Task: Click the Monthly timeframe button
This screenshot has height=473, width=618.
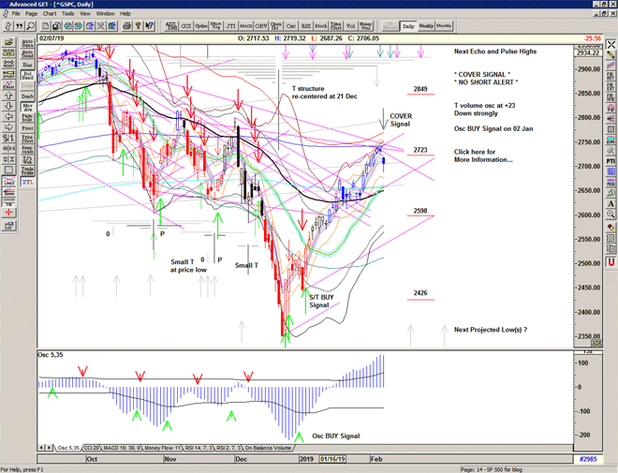Action: (444, 26)
